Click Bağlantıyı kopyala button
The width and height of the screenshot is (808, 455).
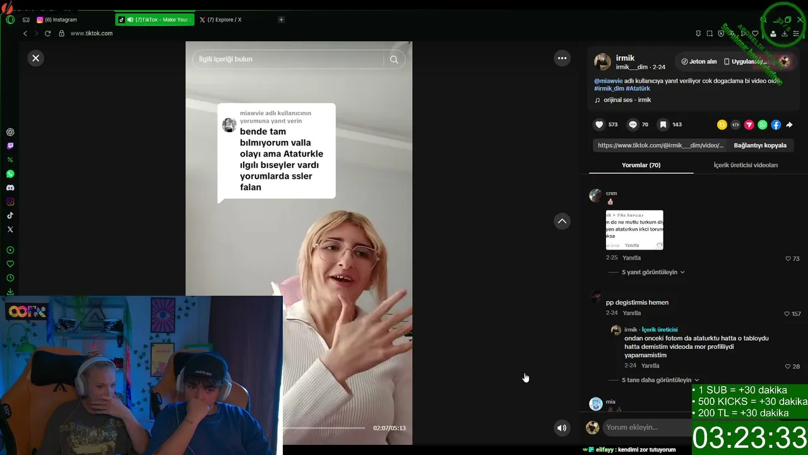pos(760,145)
